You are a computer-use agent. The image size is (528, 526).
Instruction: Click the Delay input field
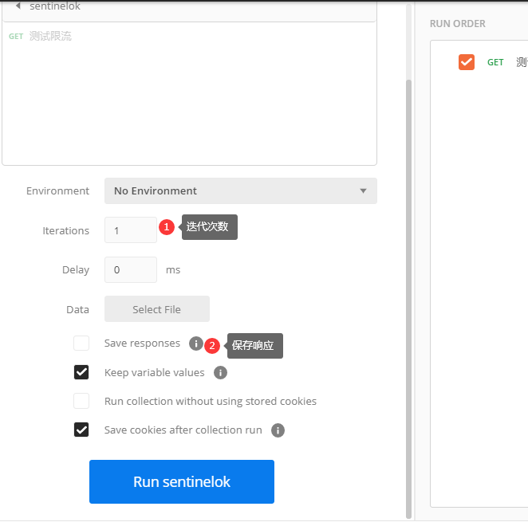point(131,270)
